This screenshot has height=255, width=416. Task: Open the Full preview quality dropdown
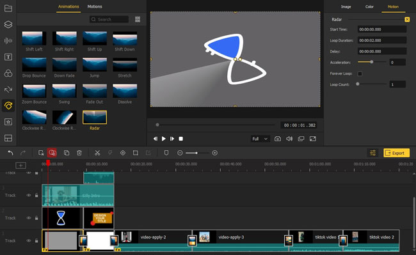[260, 139]
